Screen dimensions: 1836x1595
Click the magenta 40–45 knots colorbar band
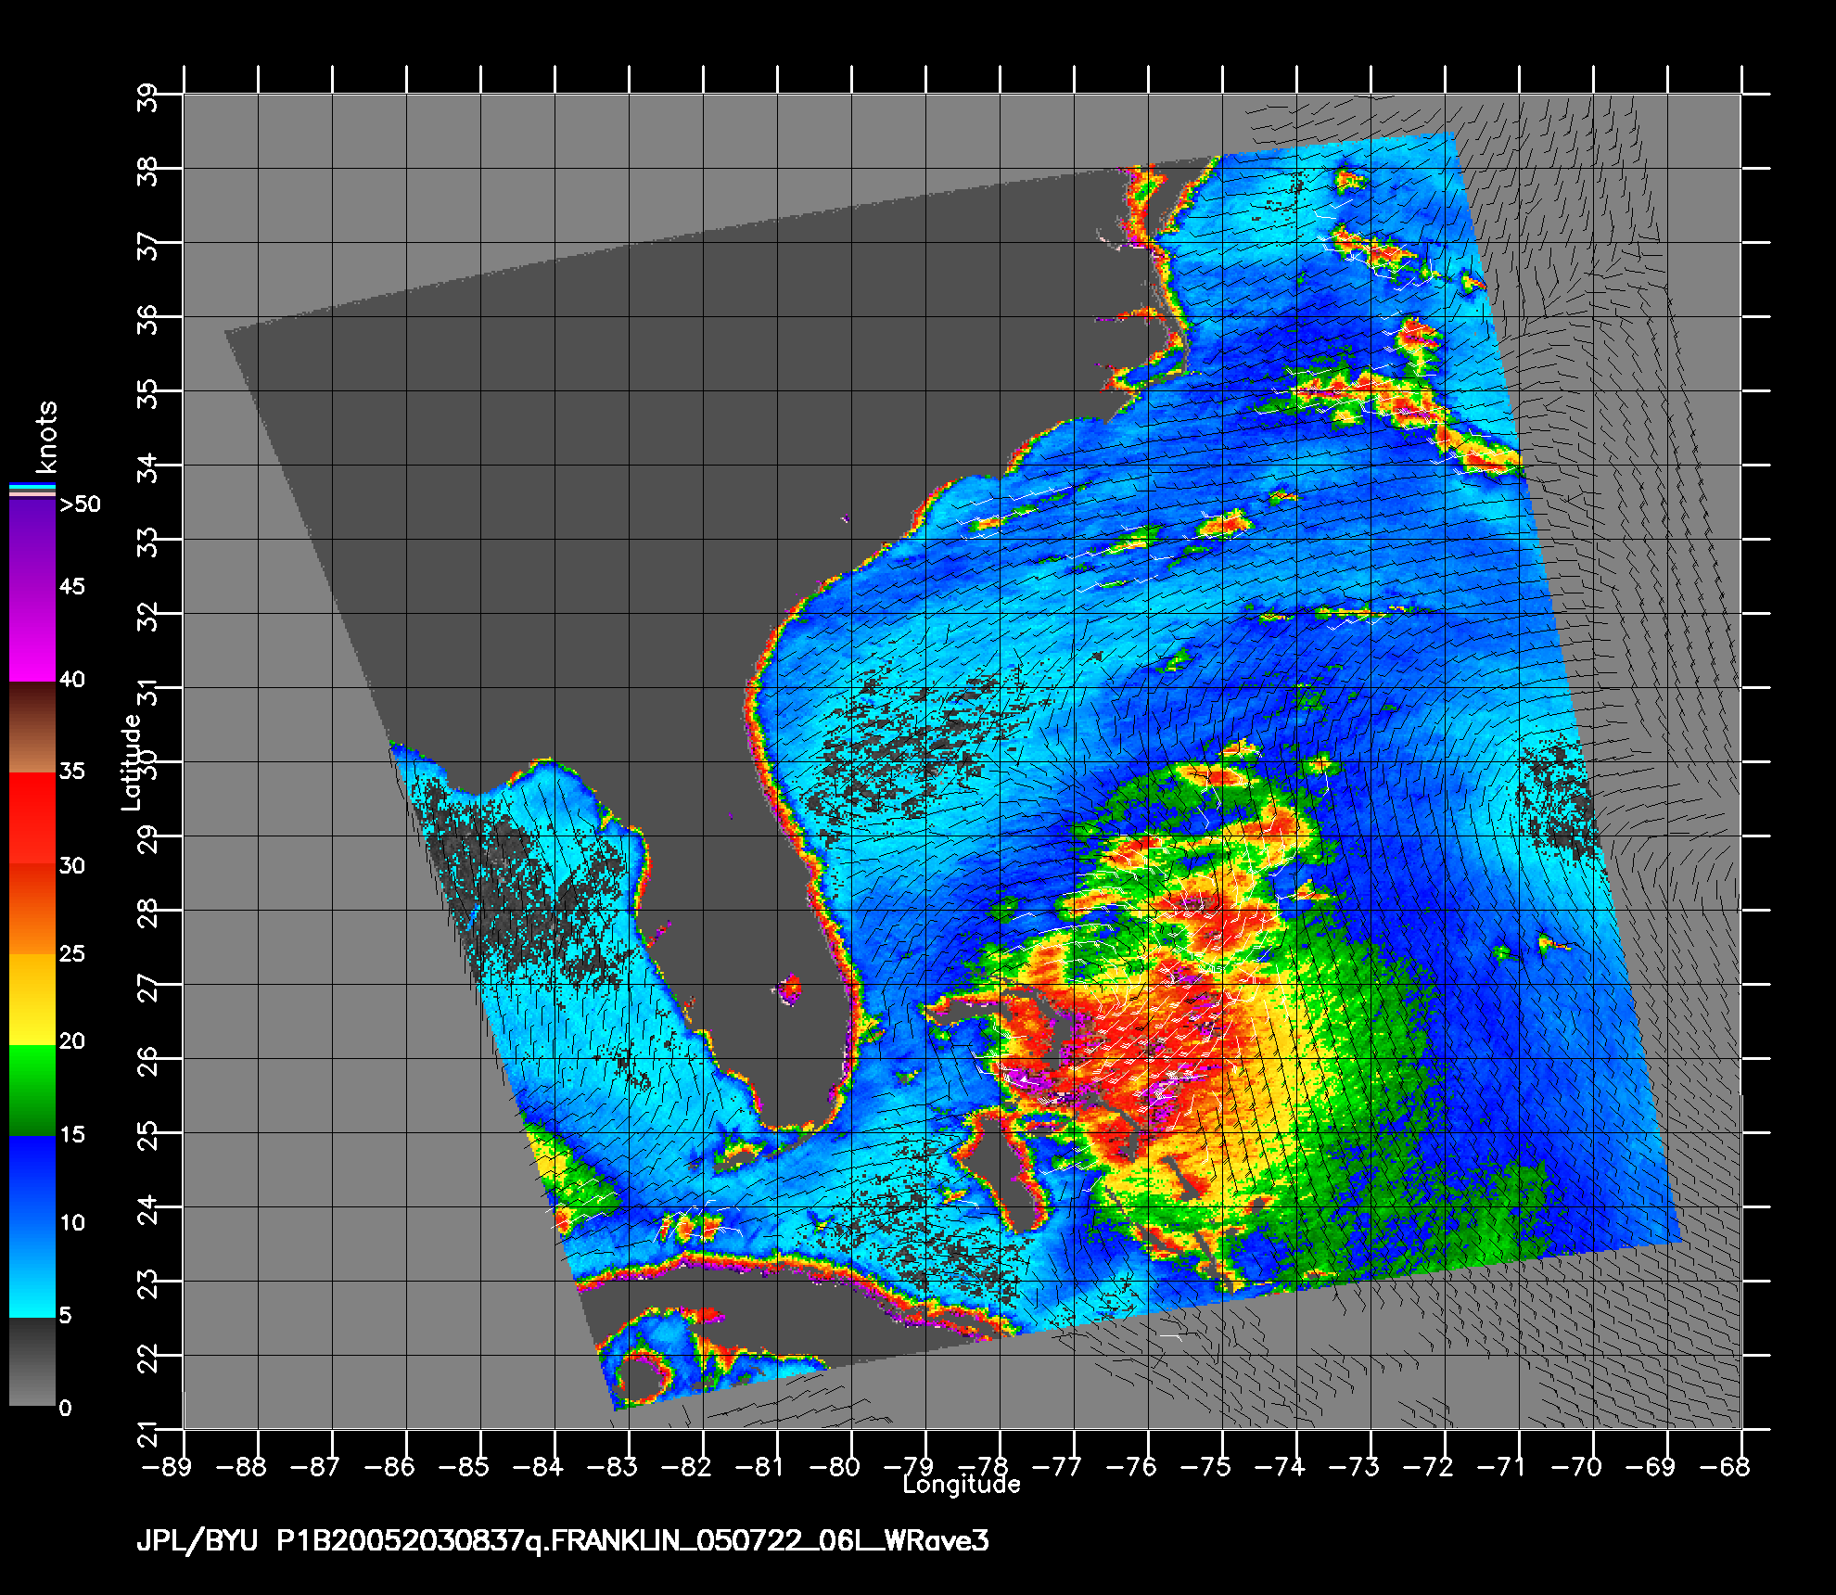pos(32,635)
